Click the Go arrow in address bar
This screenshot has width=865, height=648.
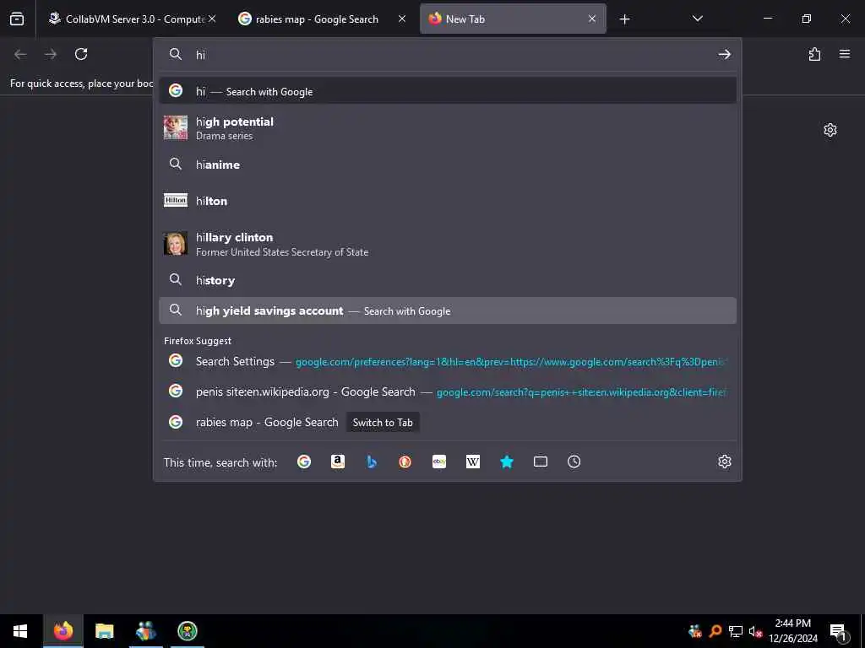tap(724, 54)
